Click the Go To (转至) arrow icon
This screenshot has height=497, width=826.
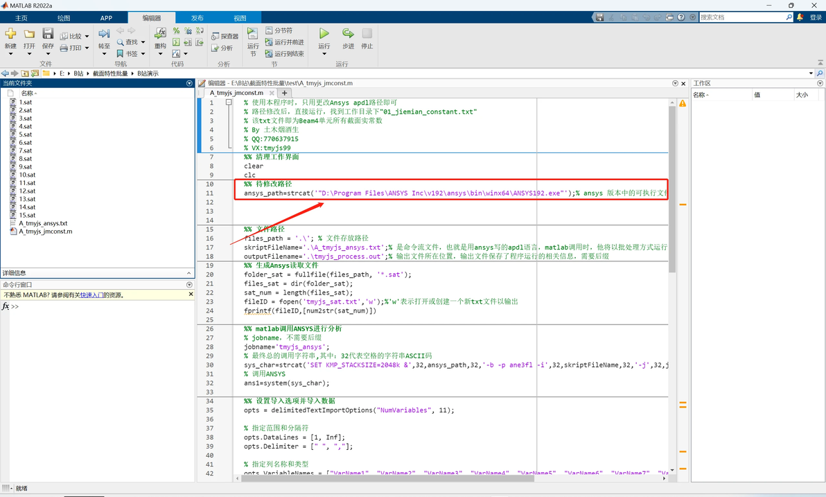(104, 34)
